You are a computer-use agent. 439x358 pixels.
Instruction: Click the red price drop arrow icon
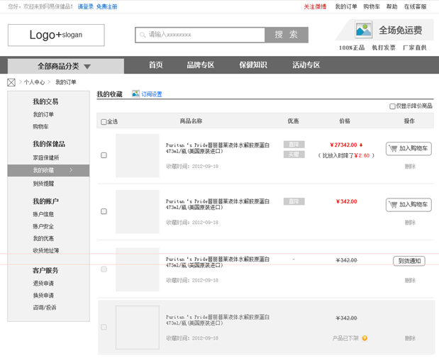(x=361, y=145)
